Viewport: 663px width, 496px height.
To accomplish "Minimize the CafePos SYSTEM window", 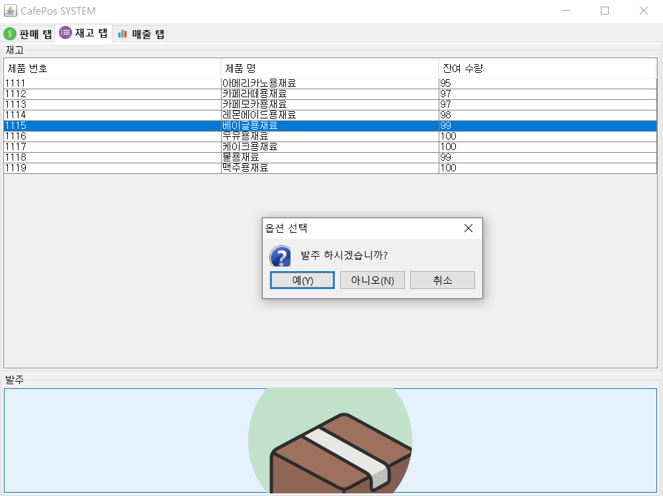I will coord(566,11).
